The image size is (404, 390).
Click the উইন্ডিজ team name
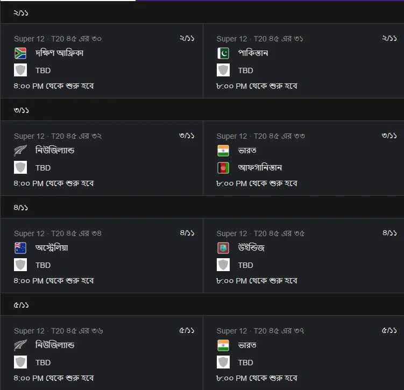251,248
